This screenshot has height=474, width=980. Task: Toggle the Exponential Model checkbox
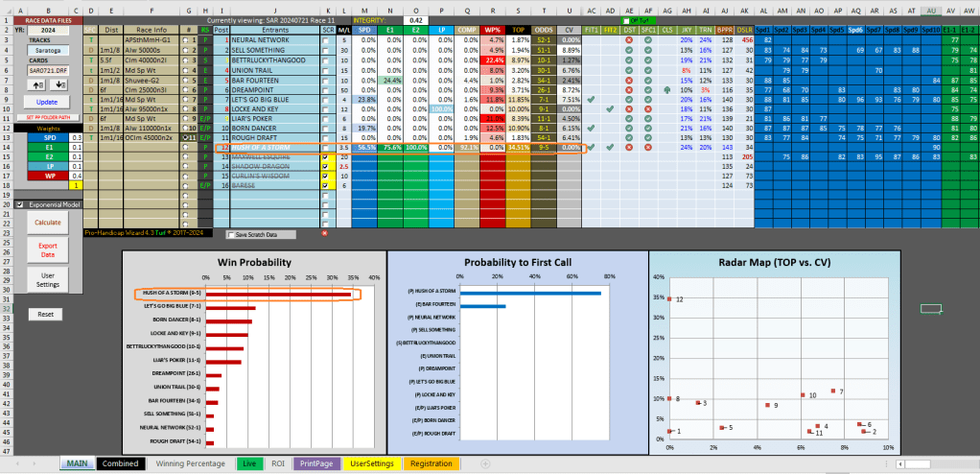pyautogui.click(x=19, y=204)
